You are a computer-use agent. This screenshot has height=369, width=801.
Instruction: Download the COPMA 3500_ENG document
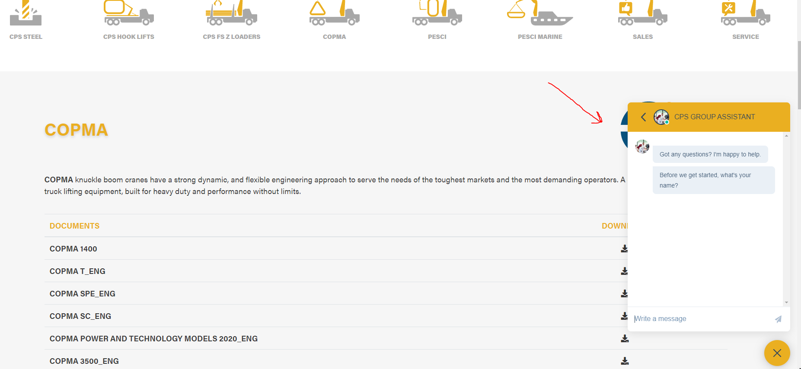pos(625,361)
